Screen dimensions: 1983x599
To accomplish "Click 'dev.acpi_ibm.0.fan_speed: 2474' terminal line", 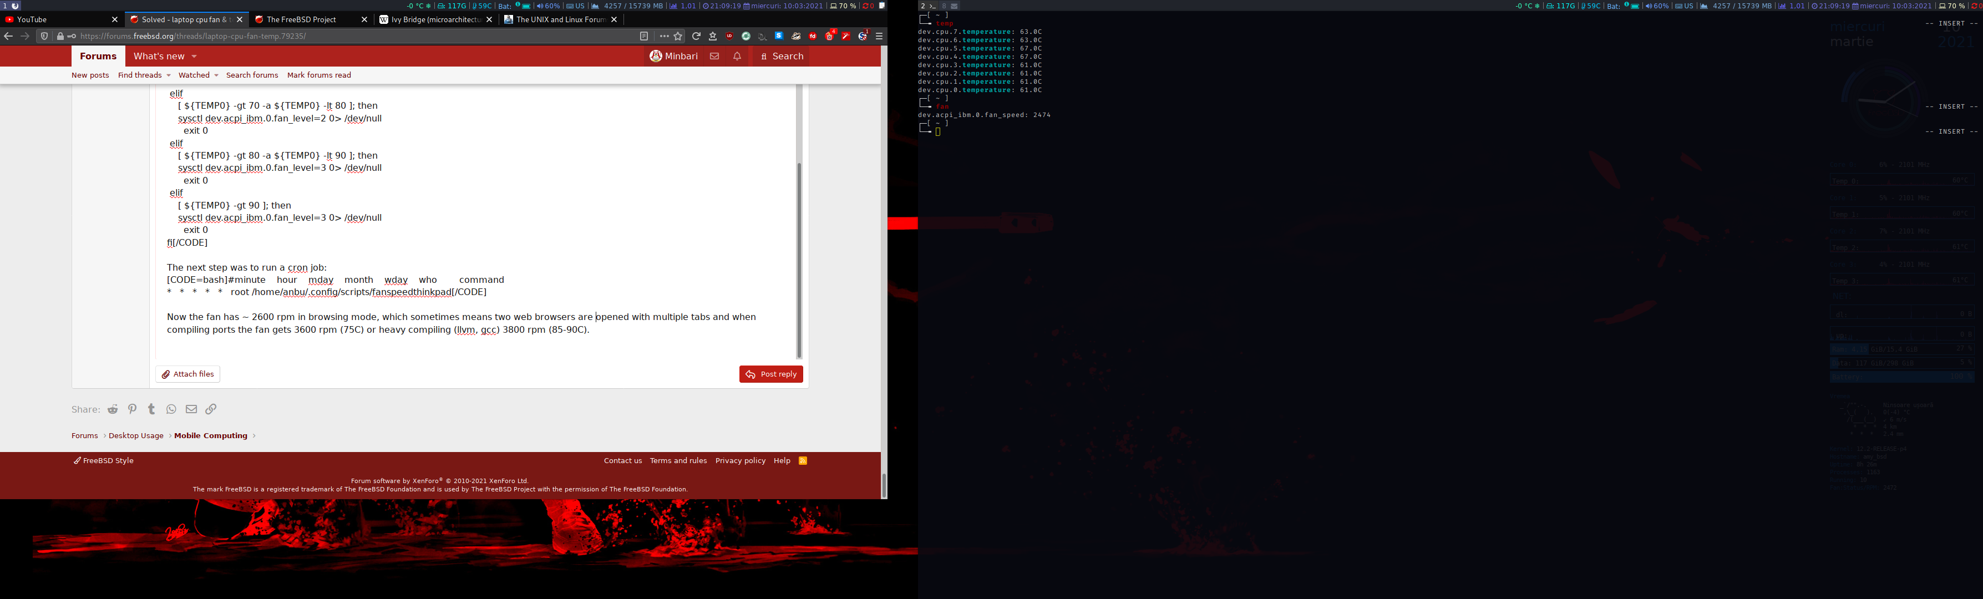I will click(x=984, y=115).
